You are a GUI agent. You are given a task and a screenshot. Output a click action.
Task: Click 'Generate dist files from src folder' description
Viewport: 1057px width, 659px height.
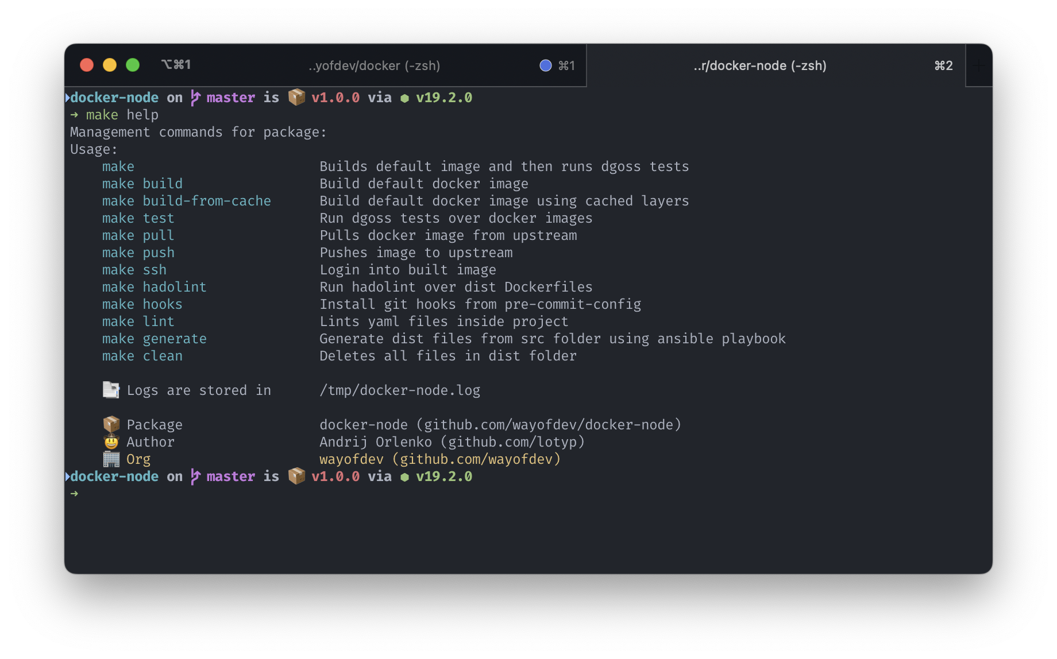point(553,339)
